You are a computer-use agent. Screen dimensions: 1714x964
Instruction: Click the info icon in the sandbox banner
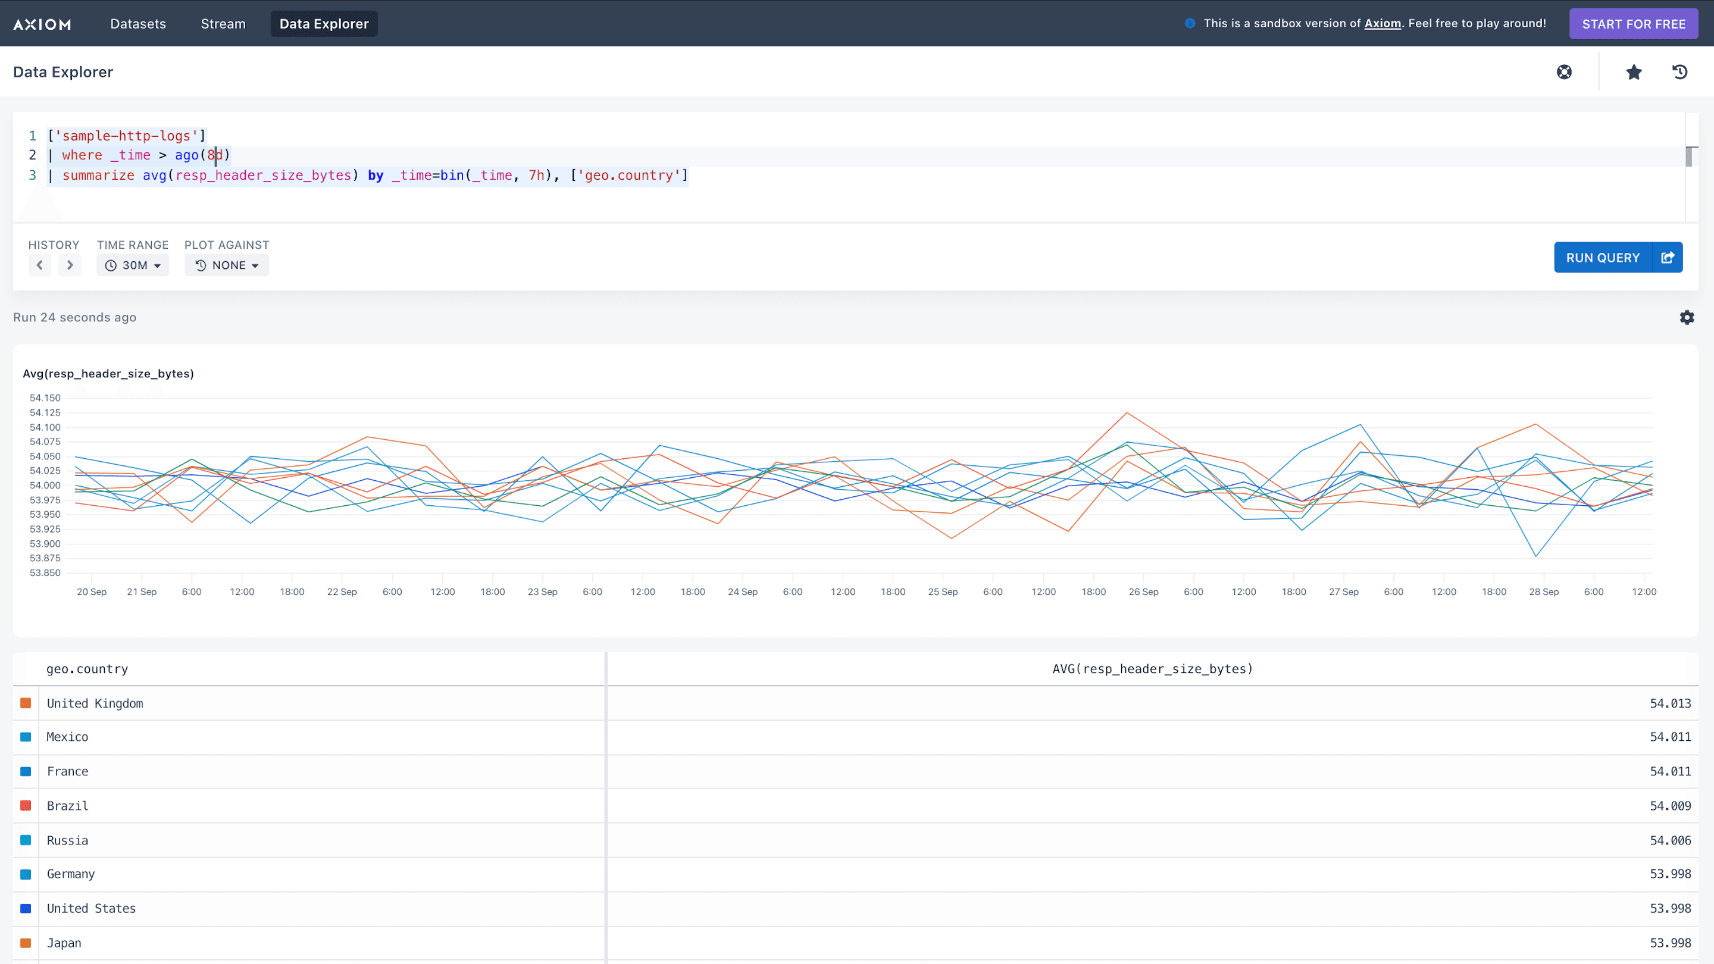[x=1190, y=23]
